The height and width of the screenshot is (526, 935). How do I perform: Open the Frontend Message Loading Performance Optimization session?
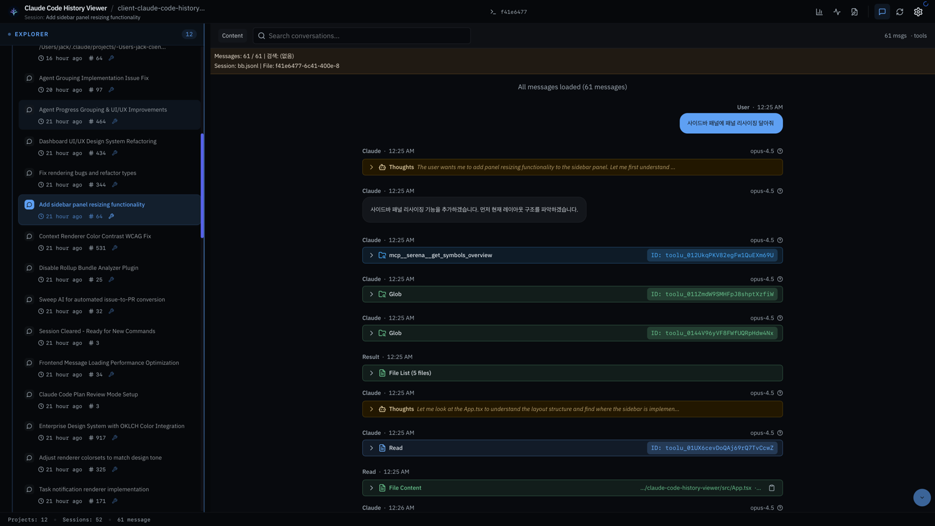point(109,368)
